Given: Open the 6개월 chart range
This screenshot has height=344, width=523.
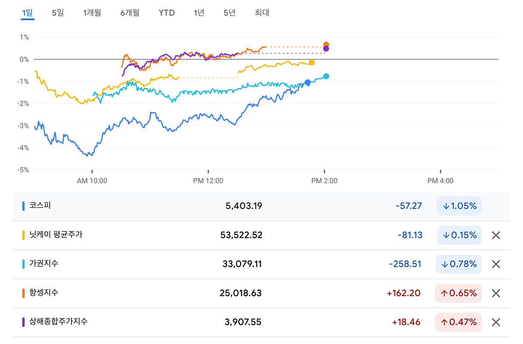Looking at the screenshot, I should 130,13.
